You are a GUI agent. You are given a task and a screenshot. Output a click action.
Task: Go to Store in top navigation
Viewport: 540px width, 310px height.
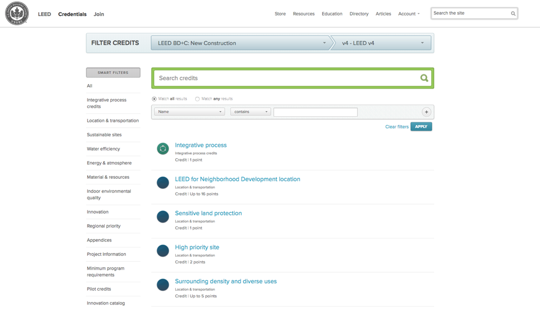pos(280,14)
